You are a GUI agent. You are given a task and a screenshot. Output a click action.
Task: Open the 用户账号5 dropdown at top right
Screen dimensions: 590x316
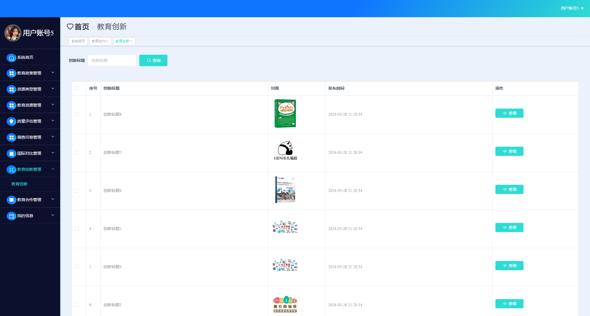click(x=572, y=8)
